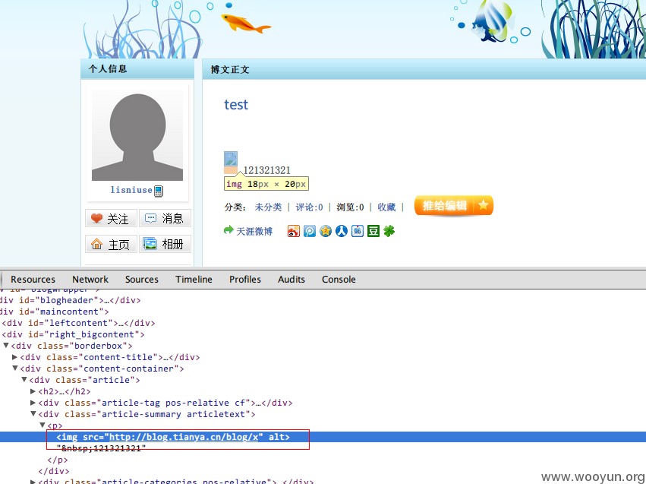Viewport: 646px width, 484px height.
Task: Open the blog.tianya.cn/blog/x src link
Action: point(184,437)
